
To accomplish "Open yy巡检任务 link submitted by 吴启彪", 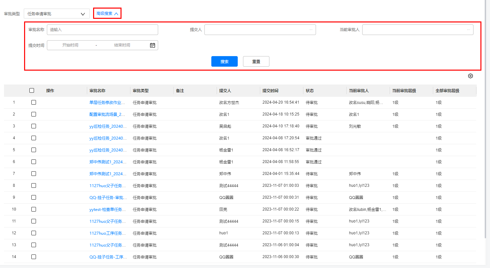I will click(107, 126).
